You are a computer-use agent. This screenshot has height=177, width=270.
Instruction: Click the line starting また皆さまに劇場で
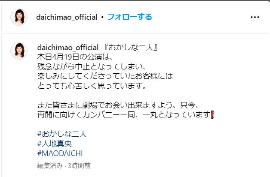[118, 105]
